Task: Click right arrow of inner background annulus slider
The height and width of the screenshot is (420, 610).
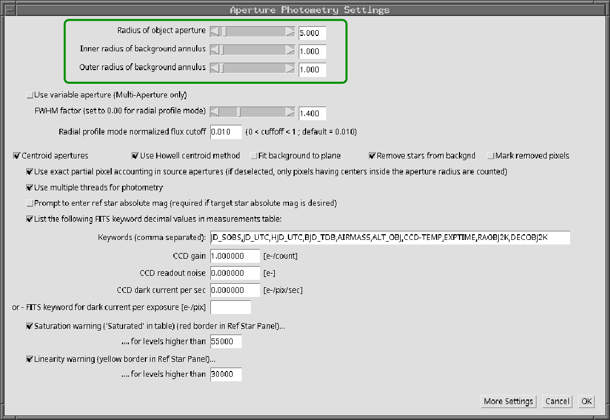Action: click(x=290, y=50)
